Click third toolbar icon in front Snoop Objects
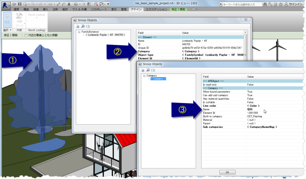This screenshot has width=306, height=179. [x=153, y=70]
